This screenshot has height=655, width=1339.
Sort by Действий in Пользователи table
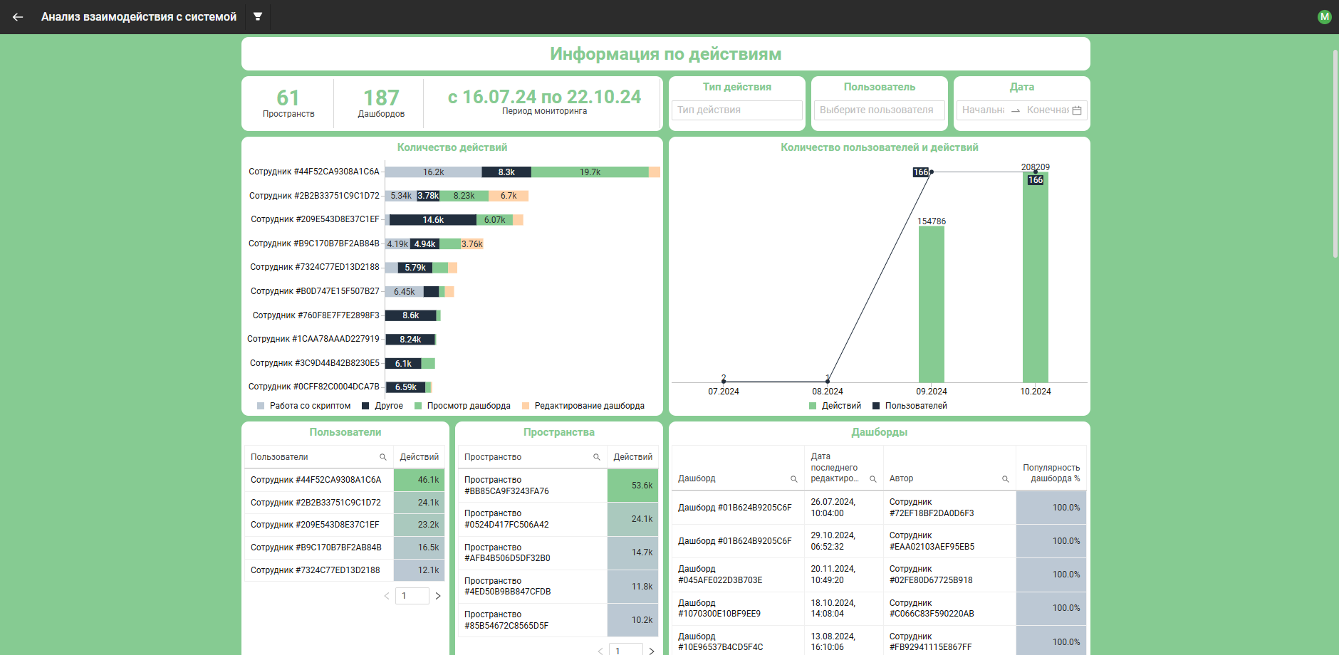tap(419, 457)
